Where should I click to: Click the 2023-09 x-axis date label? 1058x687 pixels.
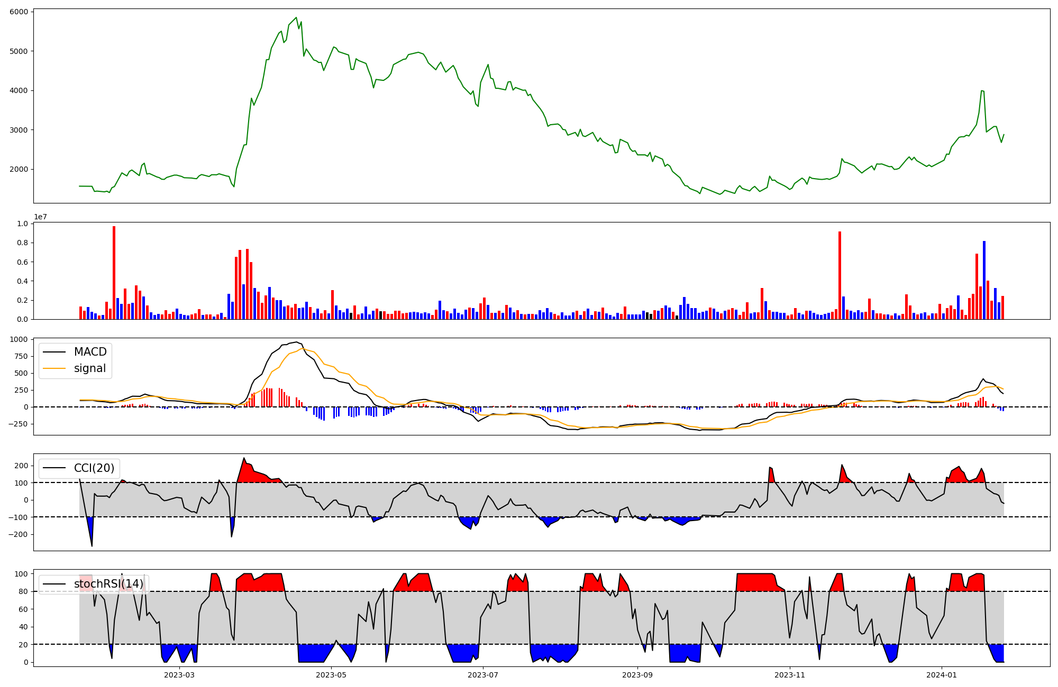point(637,675)
